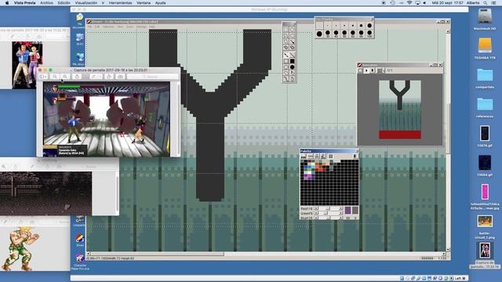The image size is (502, 282).
Task: Open the Ventana menu
Action: (x=144, y=2)
